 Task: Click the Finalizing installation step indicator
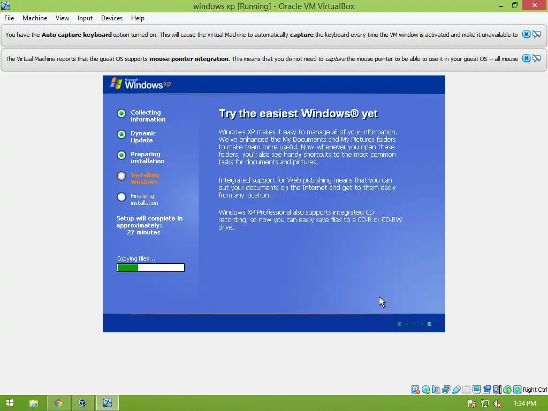click(121, 197)
